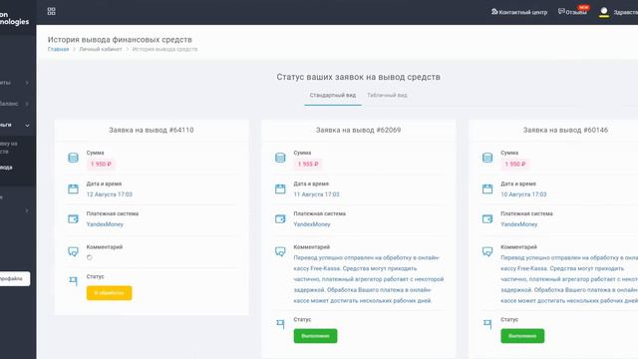Click the 1 950 ₽ amount in request #64110

point(101,164)
